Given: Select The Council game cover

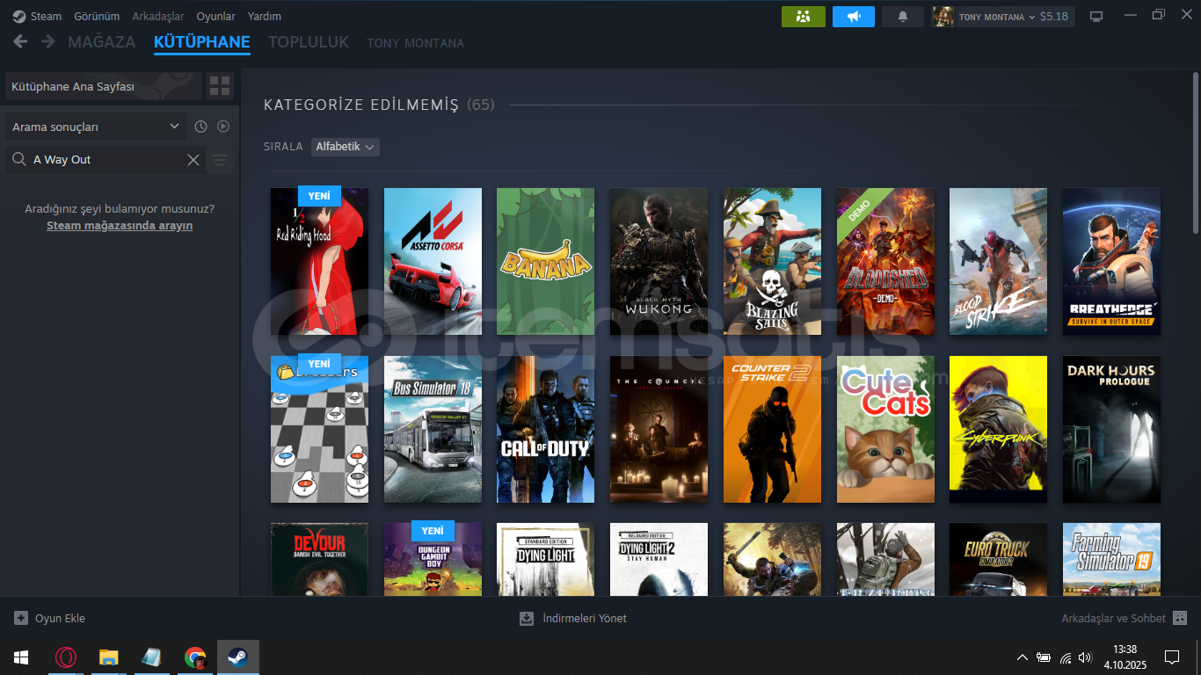Looking at the screenshot, I should click(x=659, y=429).
